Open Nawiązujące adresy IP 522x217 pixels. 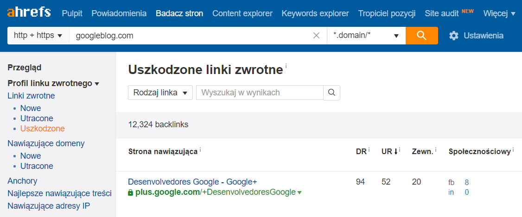(x=49, y=206)
